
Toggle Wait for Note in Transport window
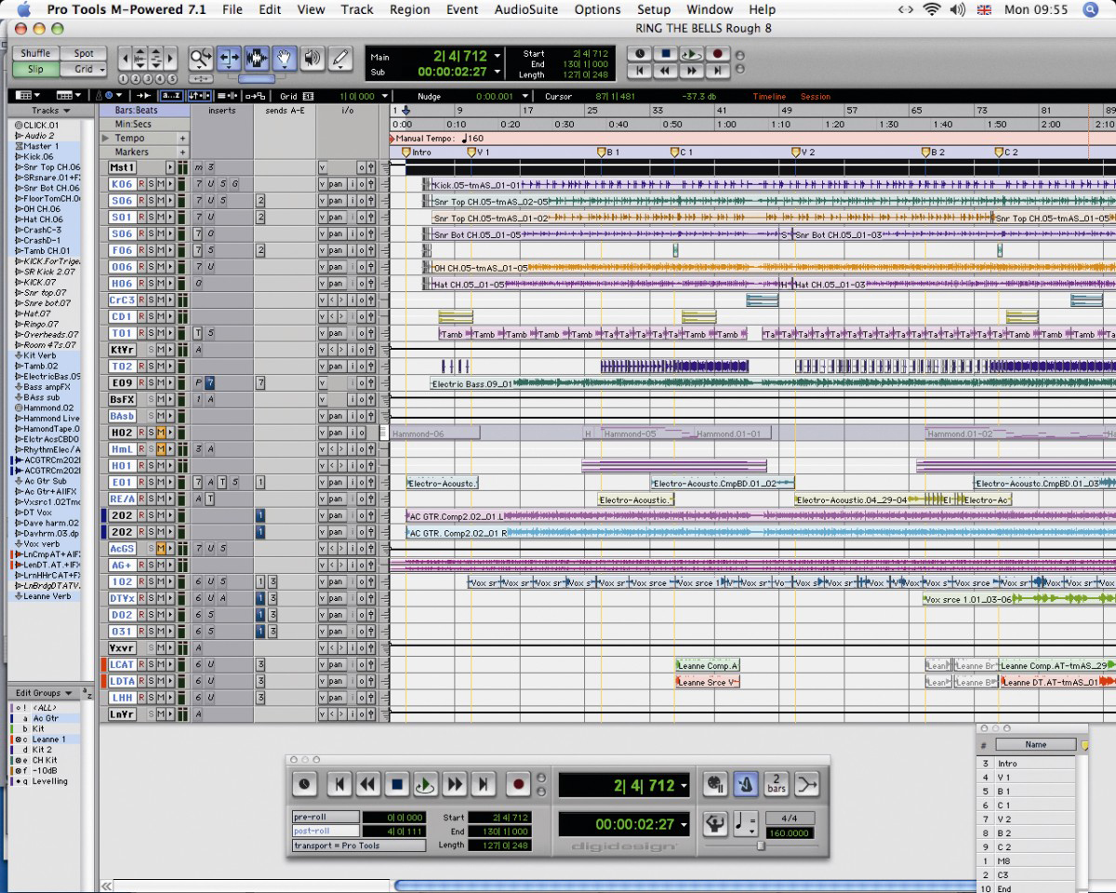[x=715, y=784]
